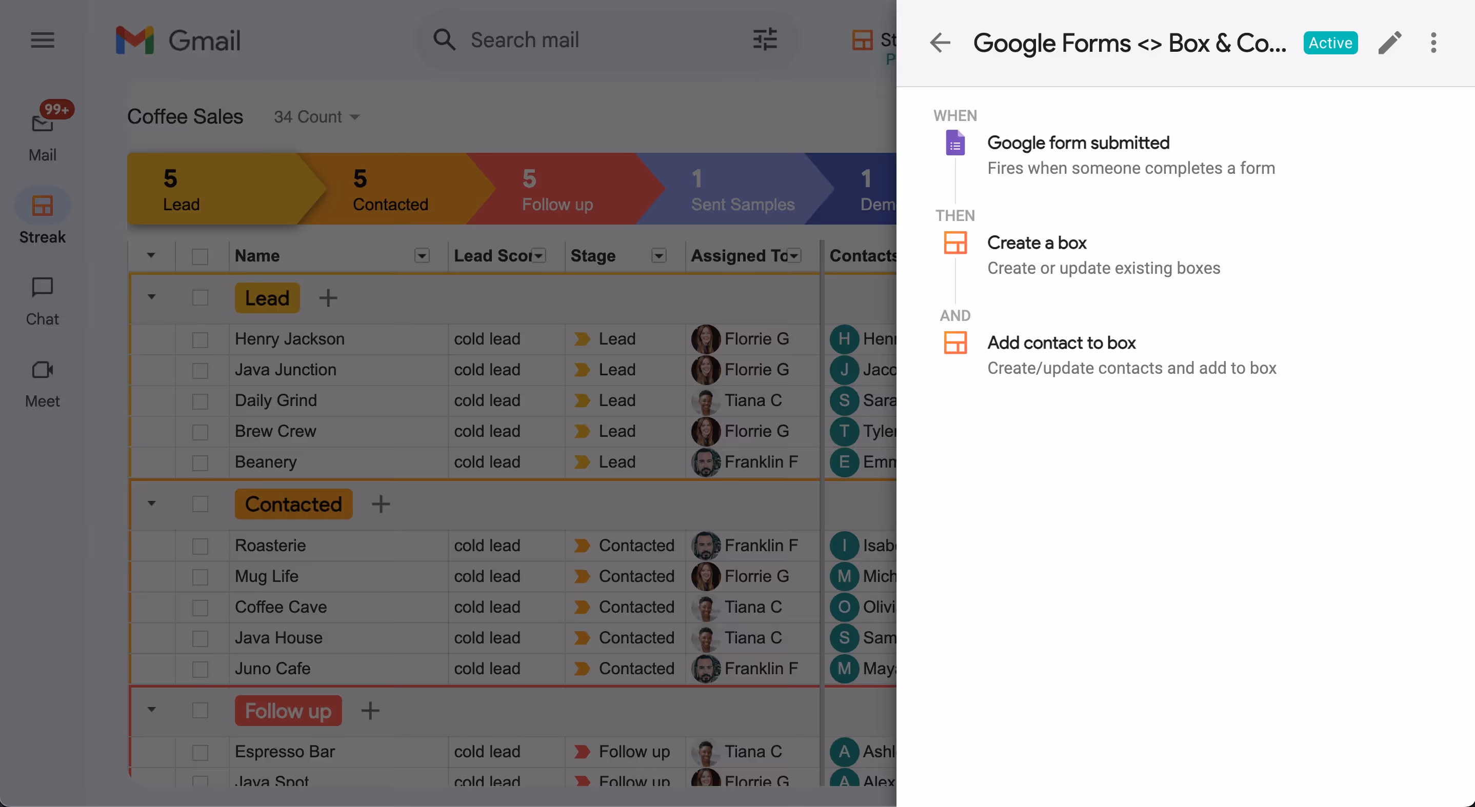Toggle the select-all checkbox in header
Image resolution: width=1475 pixels, height=807 pixels.
point(200,256)
